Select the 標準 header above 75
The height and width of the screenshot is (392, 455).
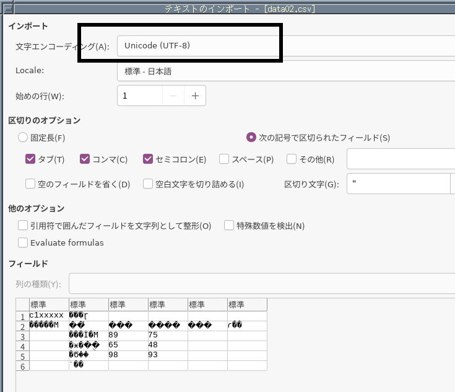click(168, 305)
